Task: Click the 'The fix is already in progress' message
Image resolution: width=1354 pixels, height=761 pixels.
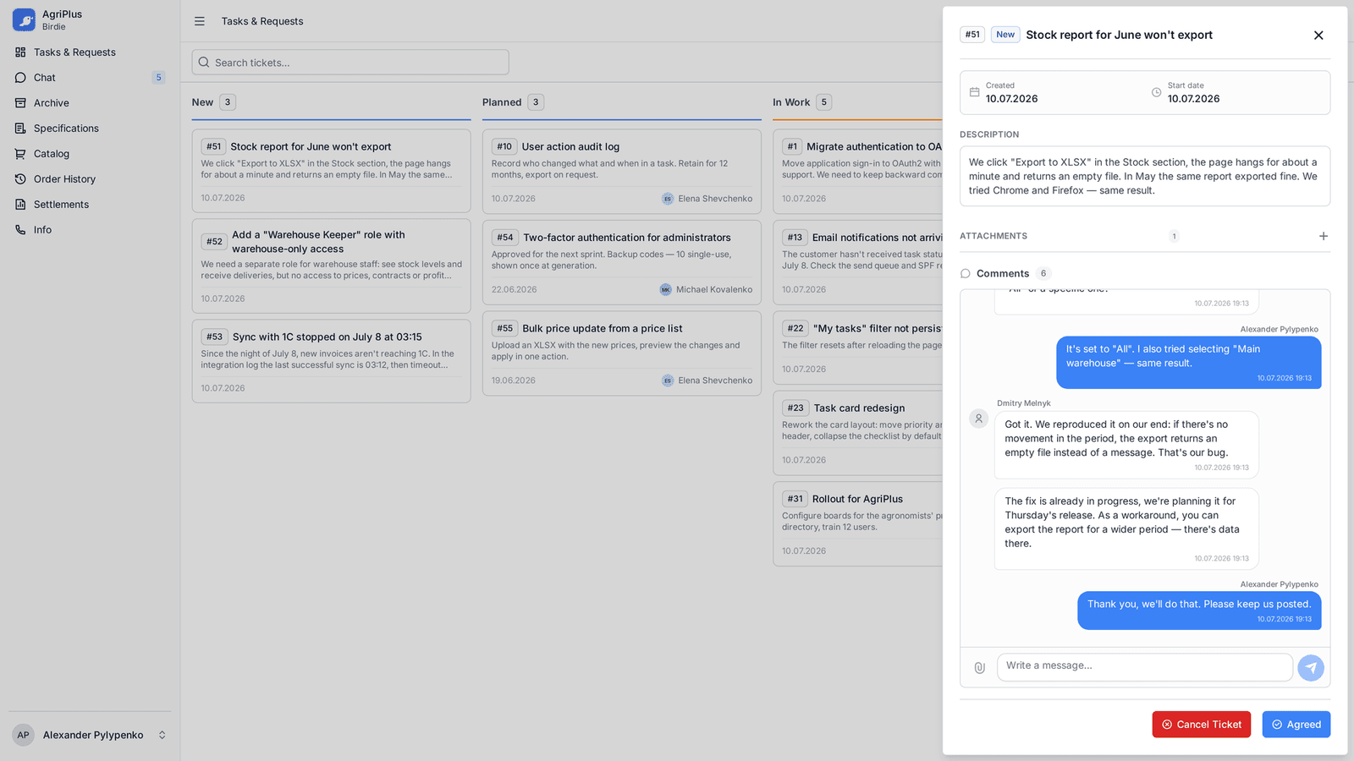Action: pyautogui.click(x=1126, y=528)
